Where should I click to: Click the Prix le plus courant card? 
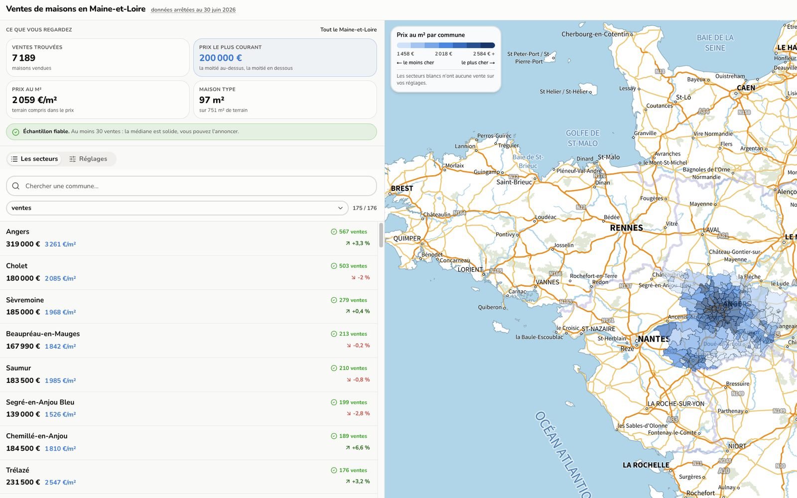[285, 58]
